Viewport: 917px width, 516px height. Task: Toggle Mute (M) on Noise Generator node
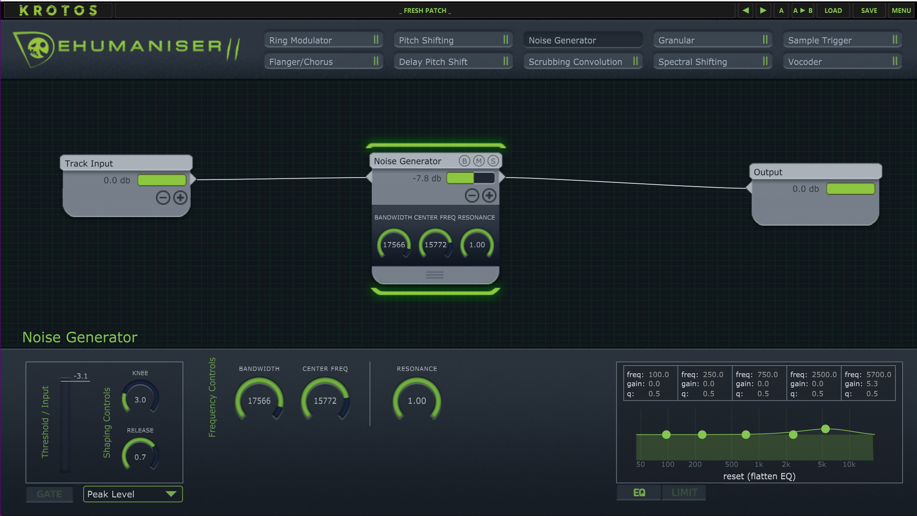[479, 161]
